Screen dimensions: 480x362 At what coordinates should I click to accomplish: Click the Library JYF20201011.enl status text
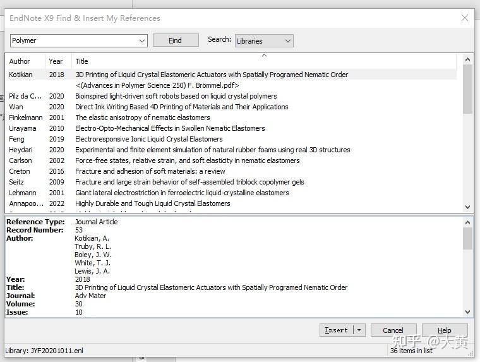coord(44,351)
